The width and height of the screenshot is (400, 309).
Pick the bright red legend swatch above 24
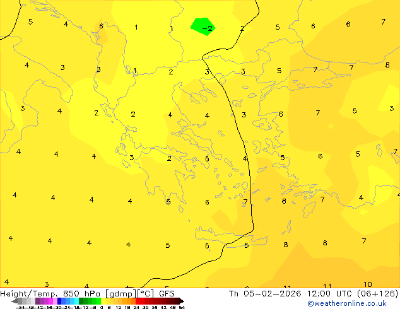[x=138, y=301]
